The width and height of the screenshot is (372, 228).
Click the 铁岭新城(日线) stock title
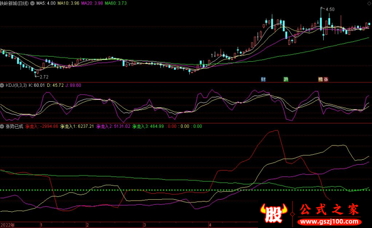(14, 3)
